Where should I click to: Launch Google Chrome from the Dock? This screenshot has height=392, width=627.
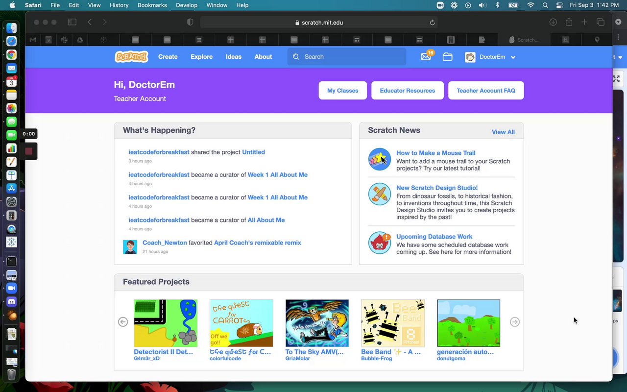[11, 55]
